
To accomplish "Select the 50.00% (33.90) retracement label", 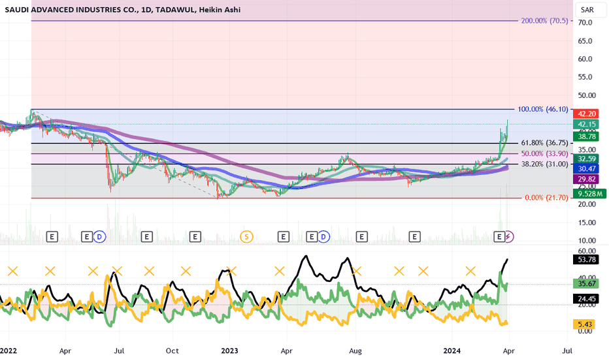I will coord(544,153).
